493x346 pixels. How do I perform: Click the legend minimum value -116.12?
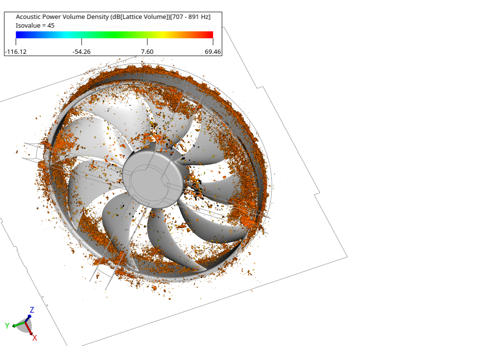tap(16, 52)
